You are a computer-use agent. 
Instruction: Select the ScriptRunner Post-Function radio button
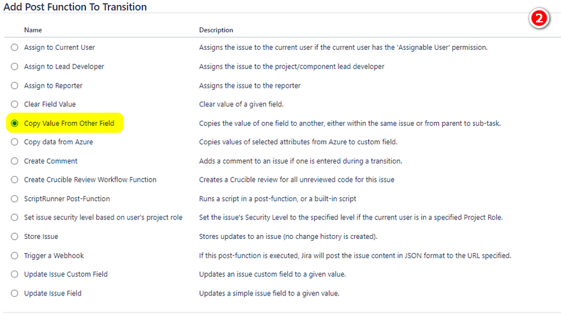(14, 198)
